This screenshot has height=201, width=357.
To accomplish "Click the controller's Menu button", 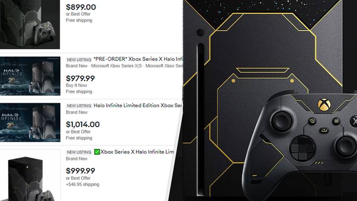I will [x=336, y=120].
